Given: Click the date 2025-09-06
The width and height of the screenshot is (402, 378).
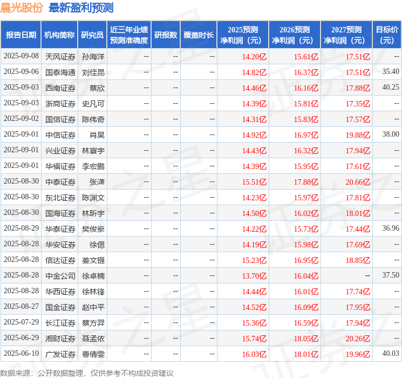Looking at the screenshot, I should coord(21,71).
